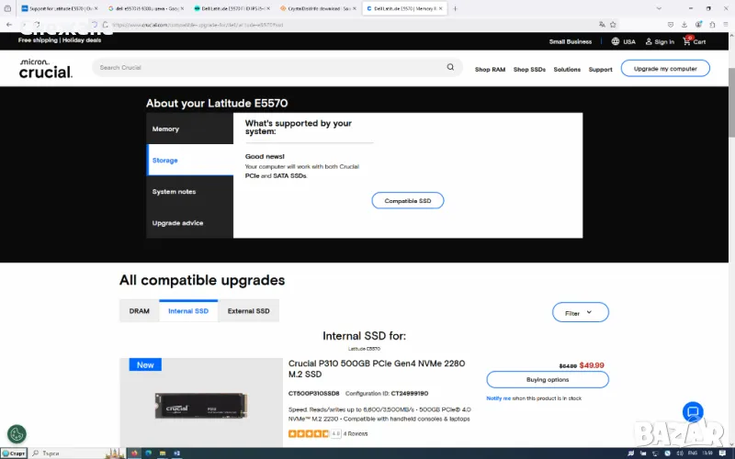Select the Memory side tab
This screenshot has width=735, height=459.
click(x=166, y=129)
